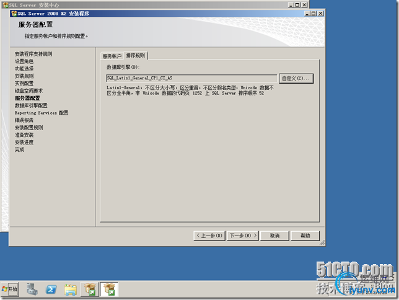Select 数据库引擎配置 step in sidebar
Screen dimensions: 399x300
pyautogui.click(x=31, y=105)
